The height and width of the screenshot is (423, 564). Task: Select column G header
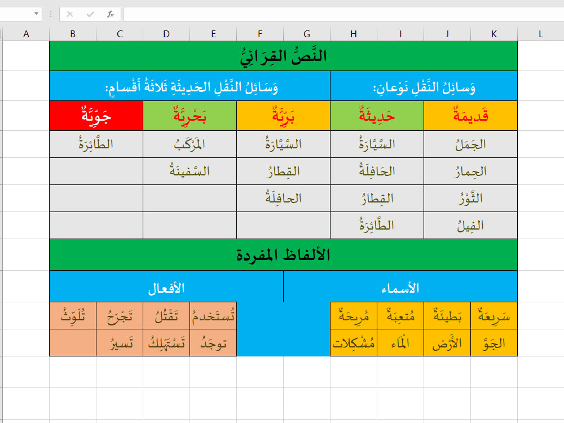tap(307, 34)
